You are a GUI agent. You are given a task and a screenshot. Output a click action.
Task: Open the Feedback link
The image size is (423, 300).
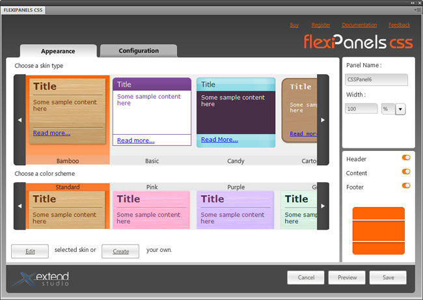coord(400,25)
